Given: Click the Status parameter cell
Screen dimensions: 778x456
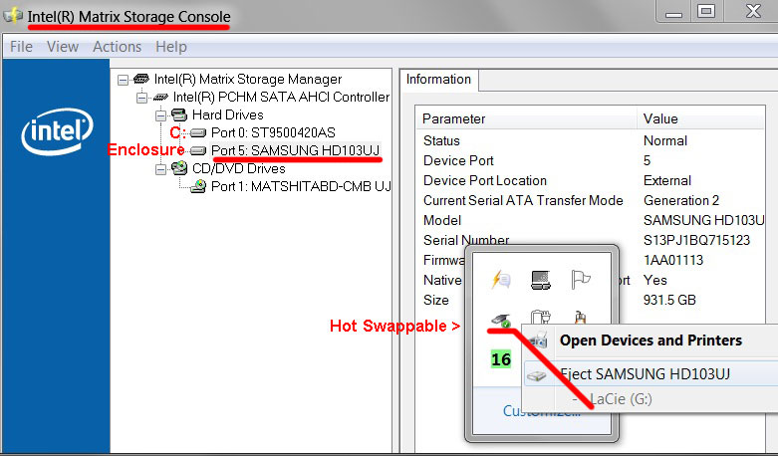Looking at the screenshot, I should (x=441, y=140).
